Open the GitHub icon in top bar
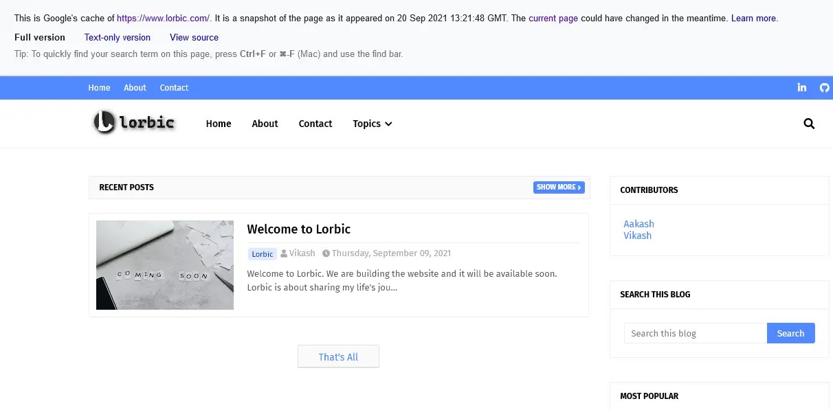The width and height of the screenshot is (833, 410). tap(825, 87)
